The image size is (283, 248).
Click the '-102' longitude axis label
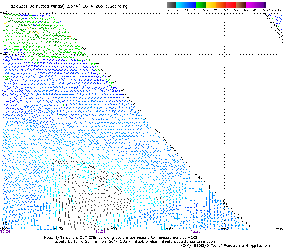(59, 228)
